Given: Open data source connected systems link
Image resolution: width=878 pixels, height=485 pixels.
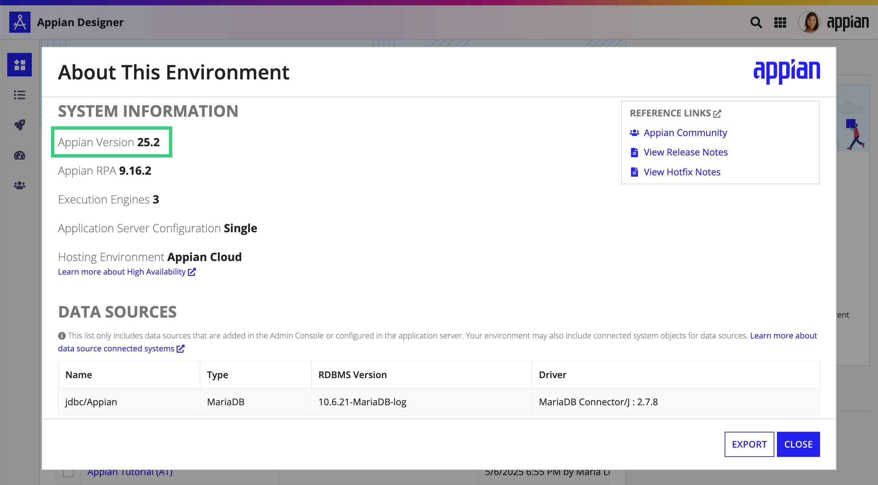Looking at the screenshot, I should click(116, 348).
